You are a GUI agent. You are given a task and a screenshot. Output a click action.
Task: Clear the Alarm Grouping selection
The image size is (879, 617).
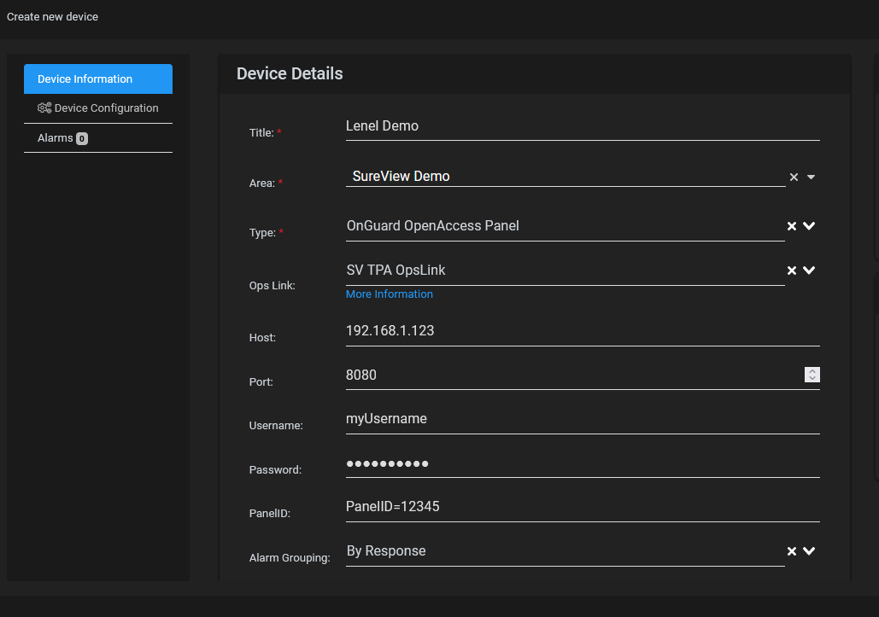point(792,551)
